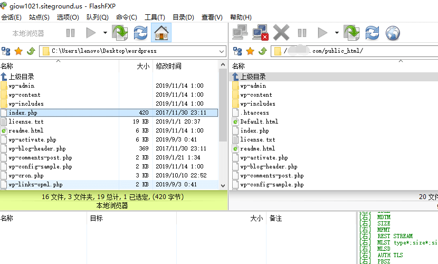This screenshot has height=264, width=438.
Task: Show the local folder tree icon
Action: click(6, 51)
